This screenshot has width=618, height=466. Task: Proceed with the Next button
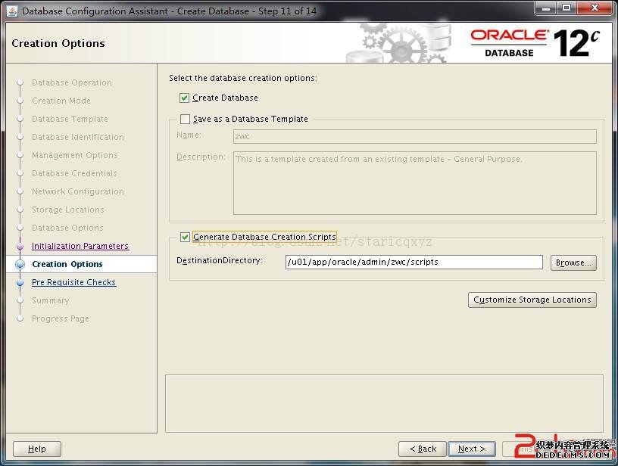(x=471, y=449)
